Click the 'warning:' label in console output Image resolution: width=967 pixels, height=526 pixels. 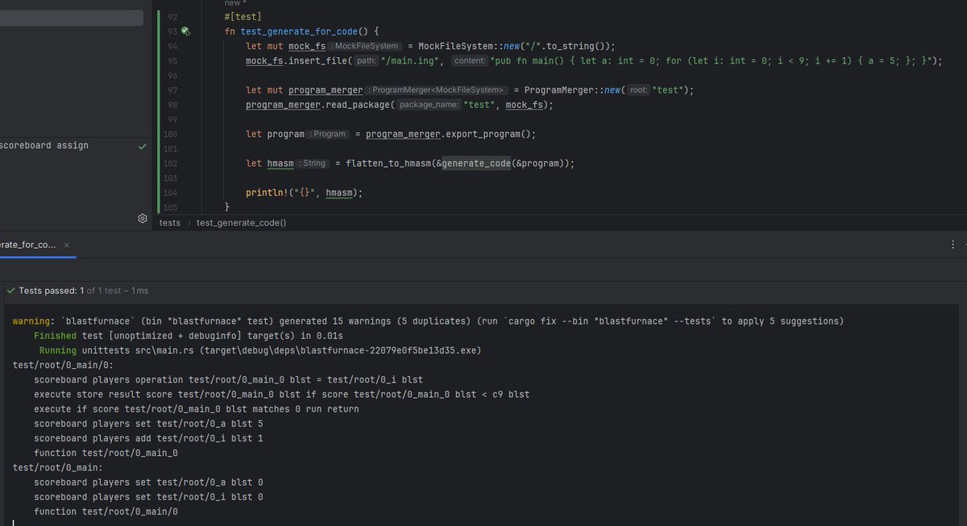tap(35, 321)
